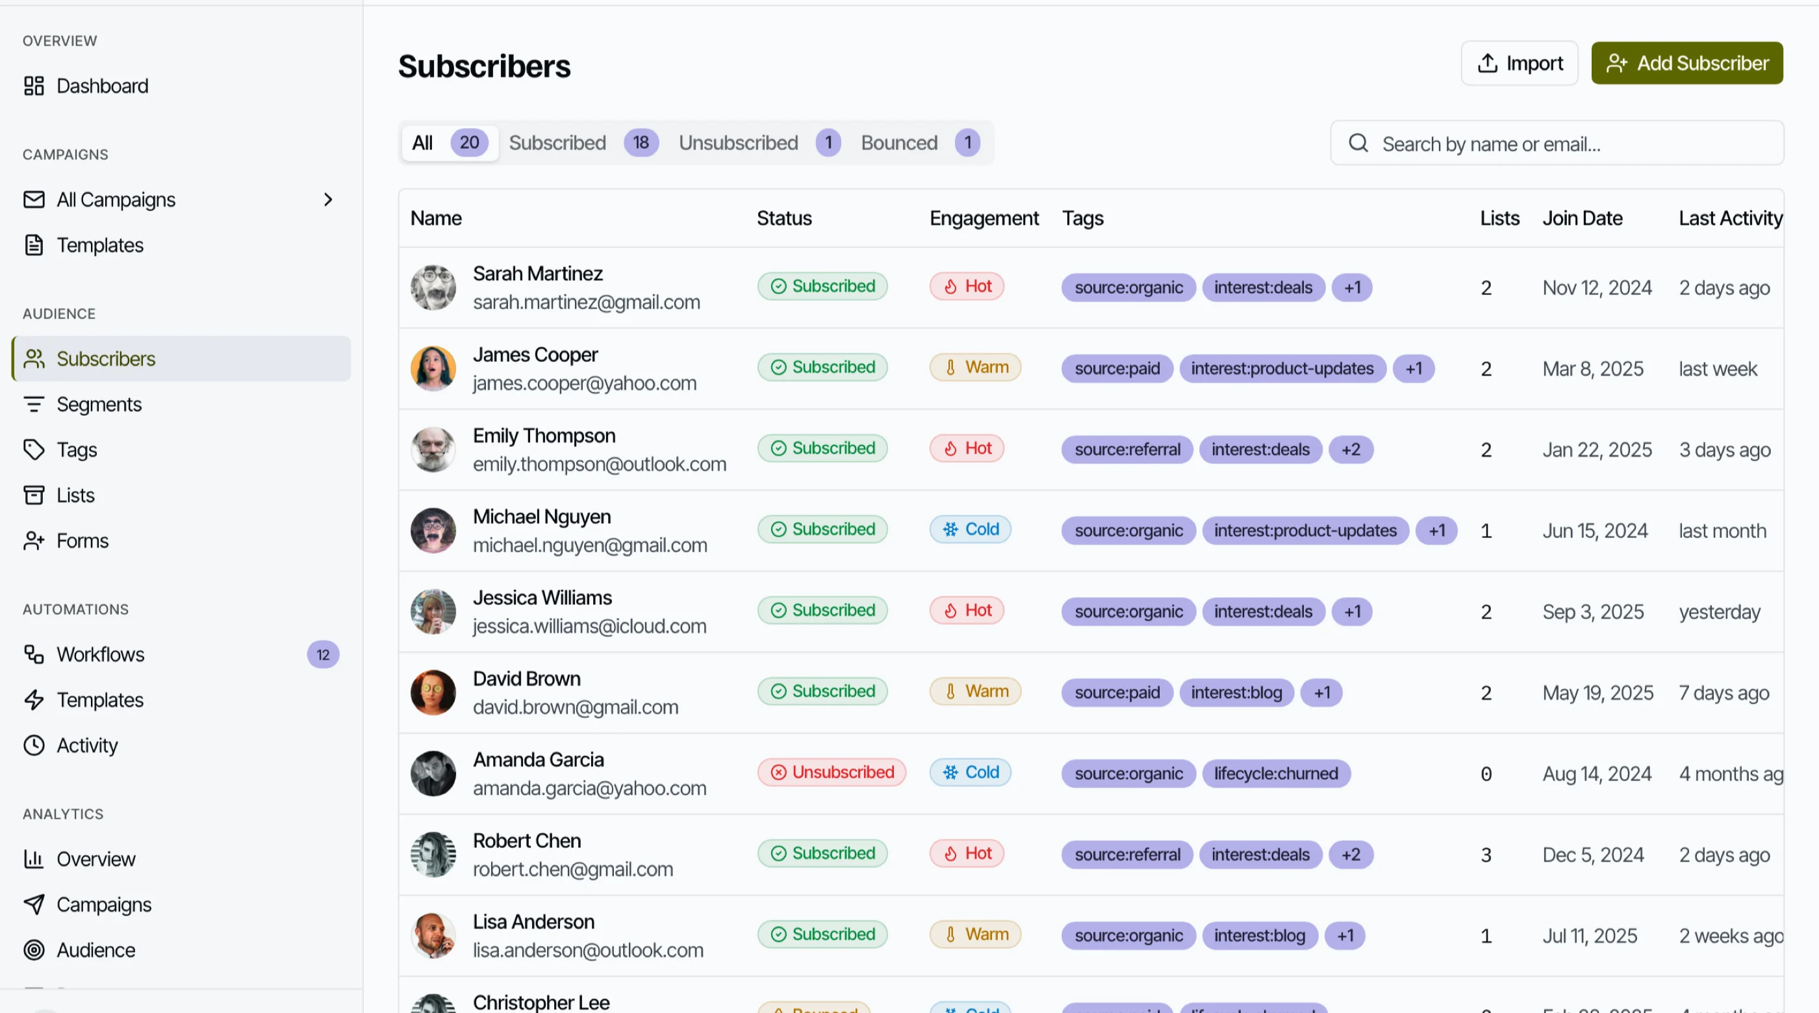1819x1013 pixels.
Task: Click Emily Thompson's source:referral tag
Action: [x=1128, y=450]
